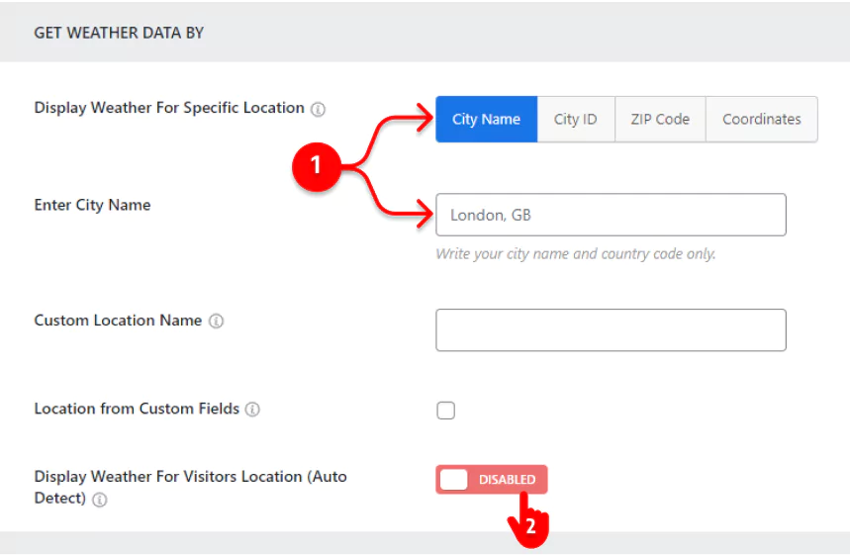Image resolution: width=850 pixels, height=555 pixels.
Task: Focus the Enter City Name field
Action: (611, 215)
